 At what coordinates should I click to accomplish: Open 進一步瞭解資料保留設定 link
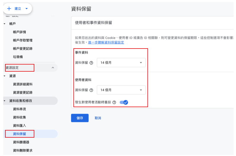(106, 42)
